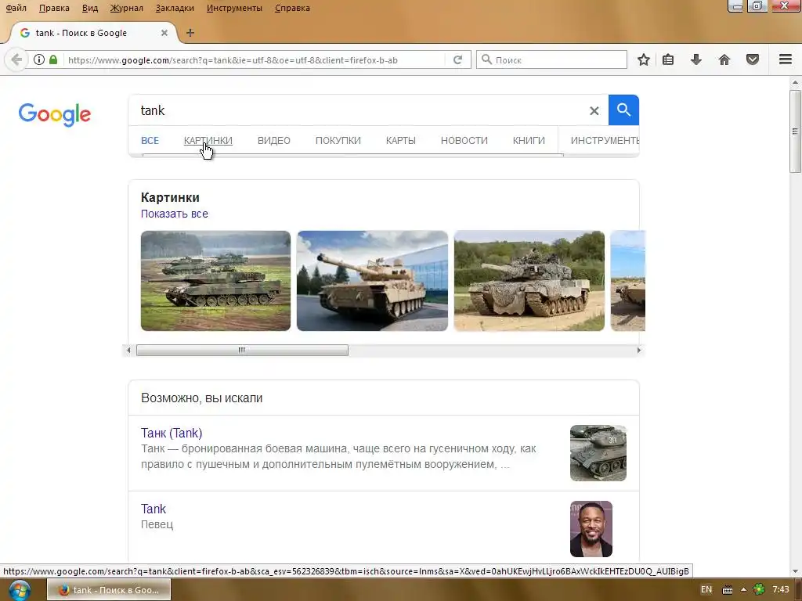Open the Файл menu
The height and width of the screenshot is (601, 802).
tap(16, 8)
